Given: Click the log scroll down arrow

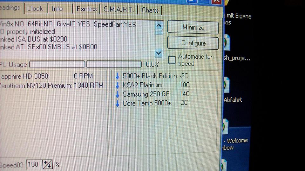Looking at the screenshot, I should [159, 53].
